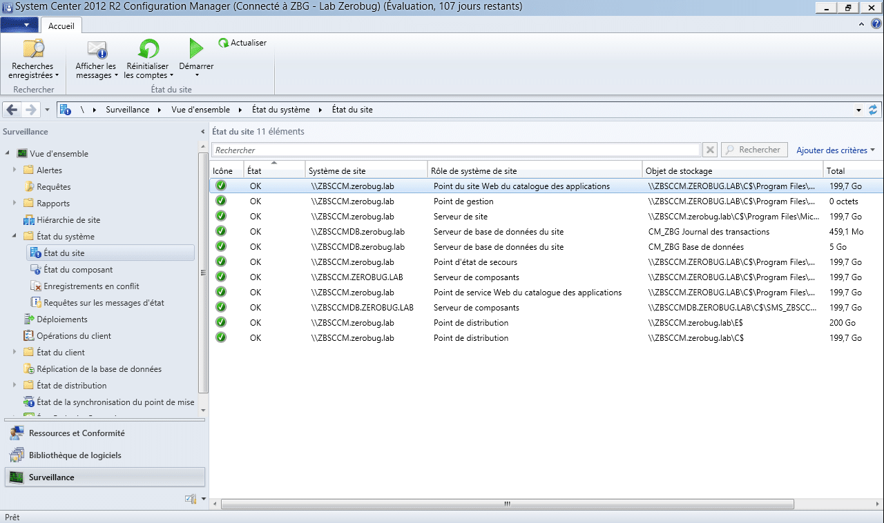
Task: Open the address bar history dropdown arrow
Action: pyautogui.click(x=858, y=110)
